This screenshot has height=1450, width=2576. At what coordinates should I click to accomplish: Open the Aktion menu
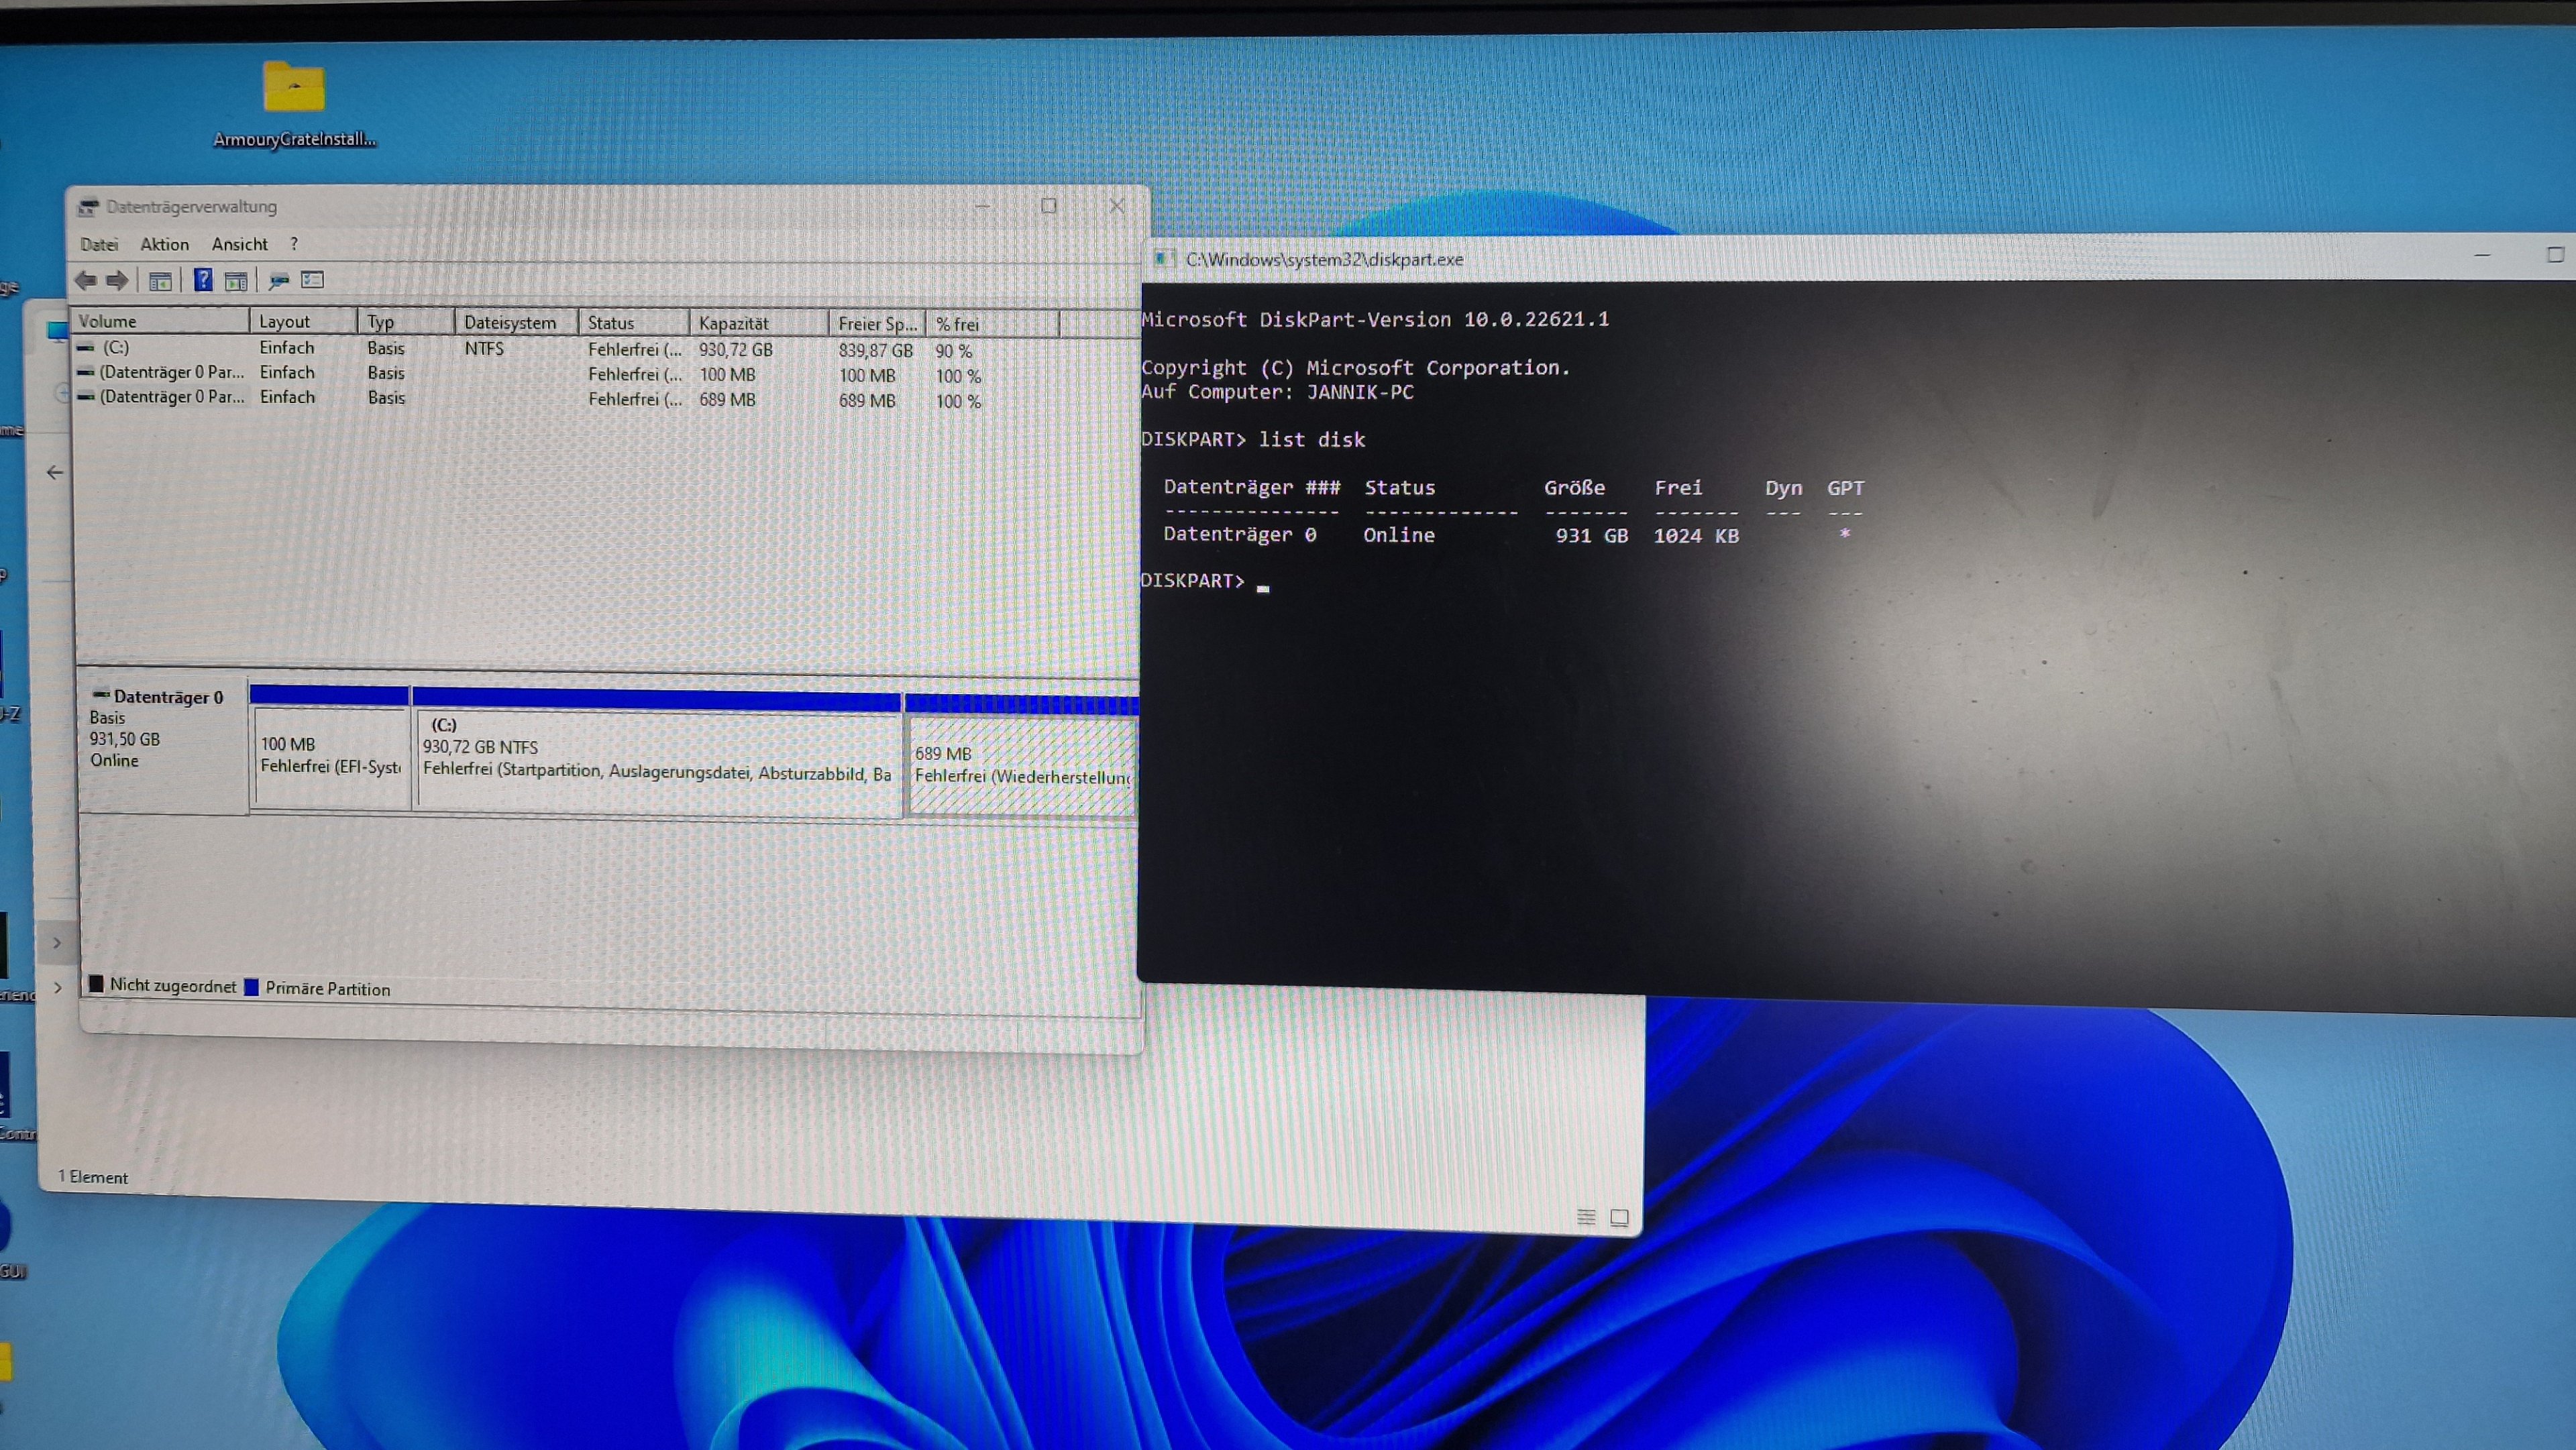(164, 244)
